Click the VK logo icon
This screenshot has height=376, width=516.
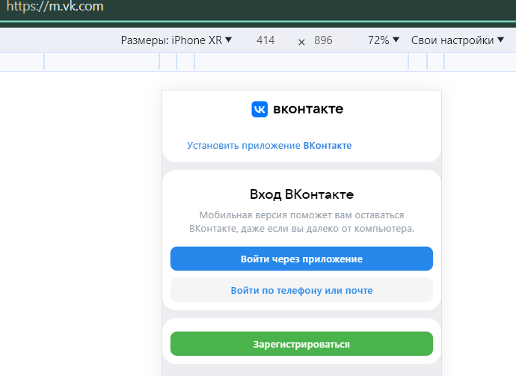259,109
